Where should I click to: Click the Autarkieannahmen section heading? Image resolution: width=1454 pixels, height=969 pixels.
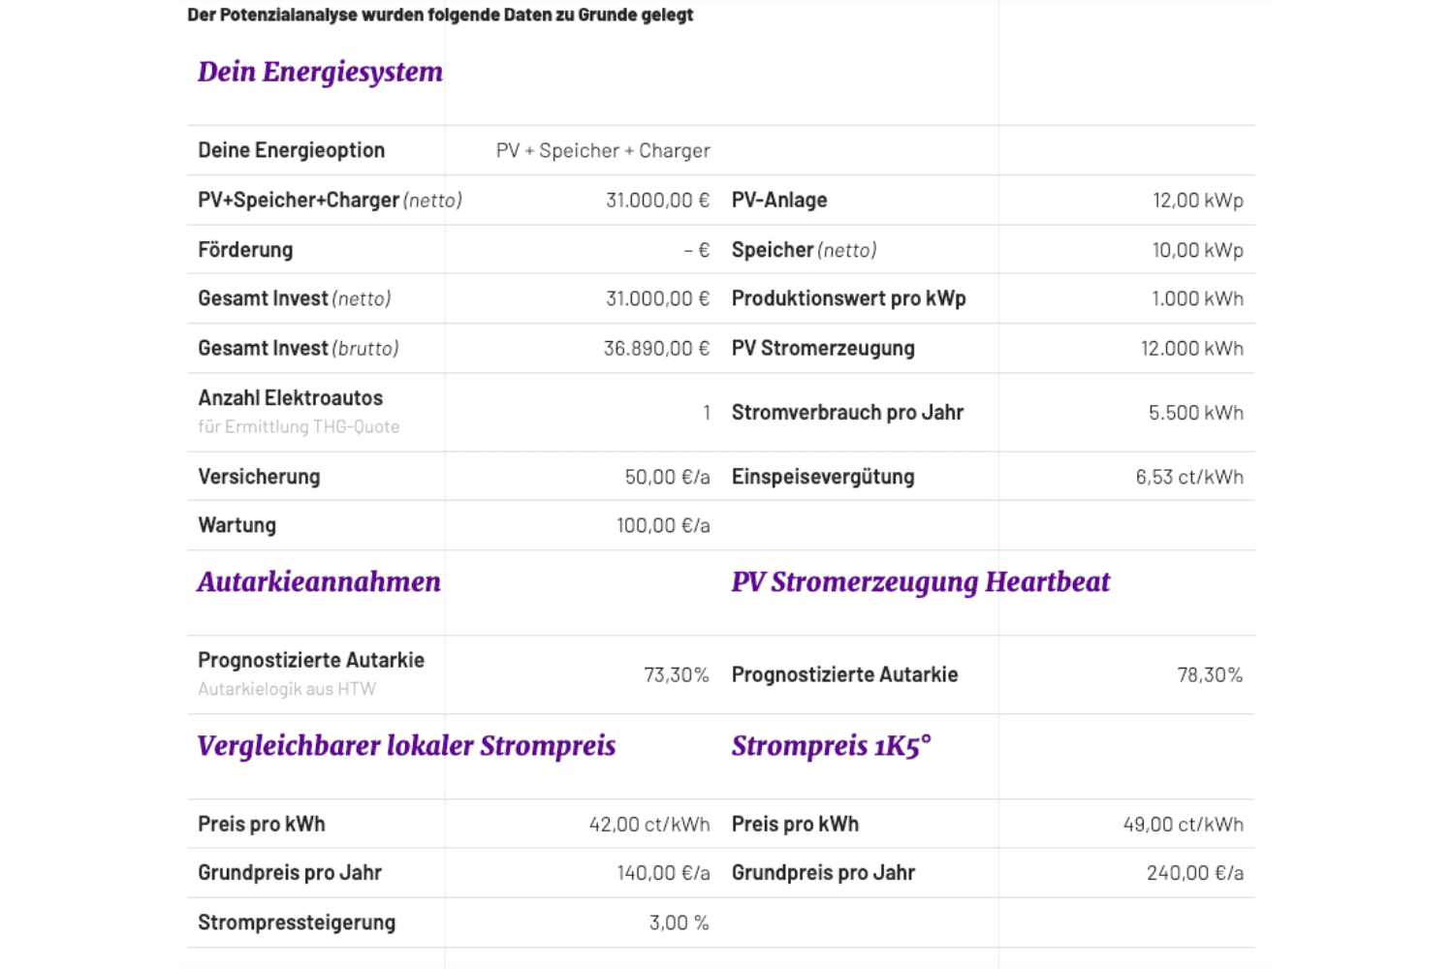[x=319, y=581]
